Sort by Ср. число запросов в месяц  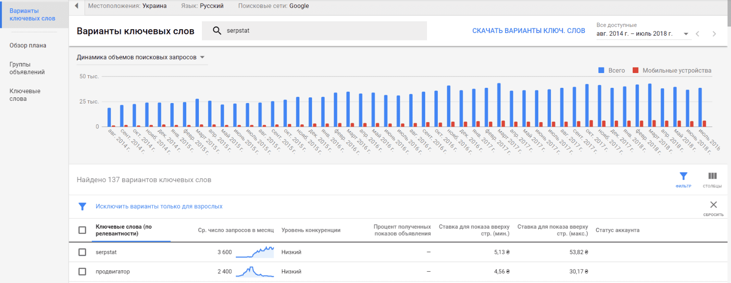coord(236,230)
